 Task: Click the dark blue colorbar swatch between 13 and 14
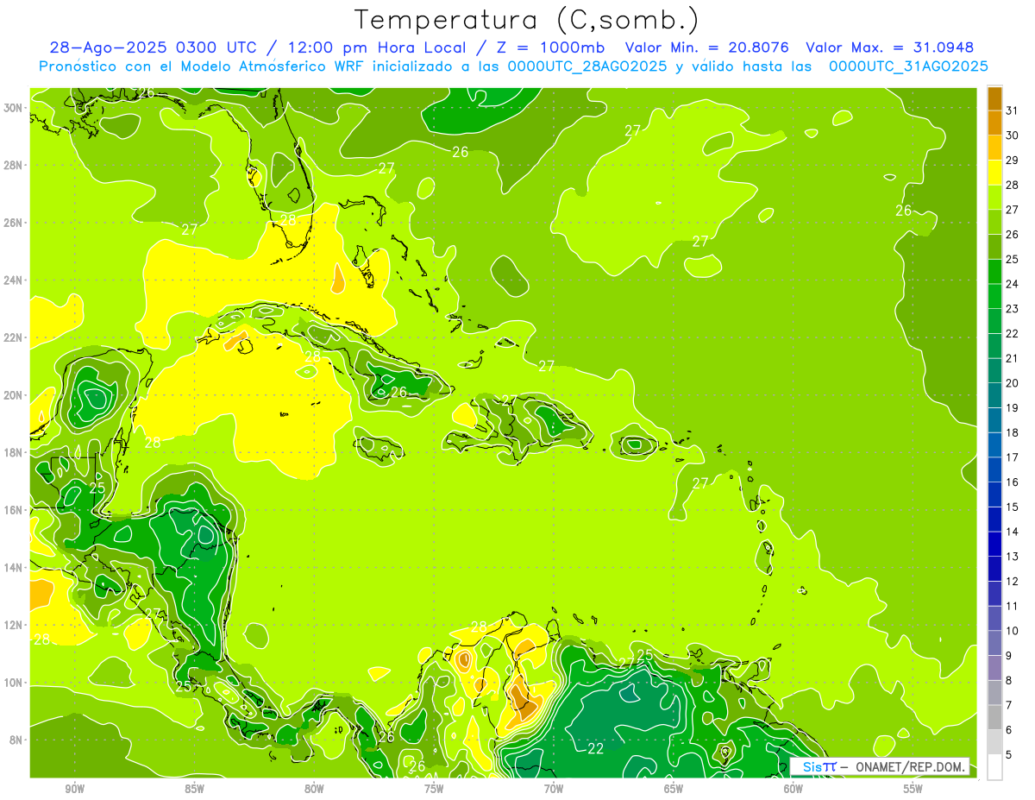click(994, 545)
